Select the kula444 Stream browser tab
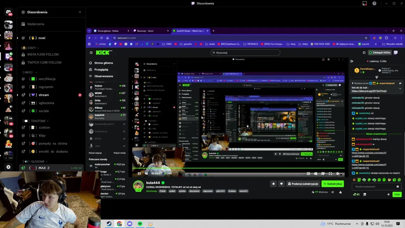The height and width of the screenshot is (228, 405). click(x=191, y=31)
